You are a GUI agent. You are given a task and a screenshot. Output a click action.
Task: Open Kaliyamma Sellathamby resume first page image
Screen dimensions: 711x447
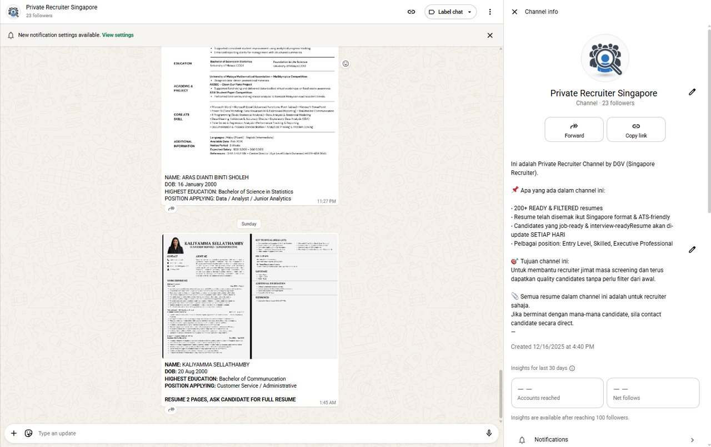206,296
